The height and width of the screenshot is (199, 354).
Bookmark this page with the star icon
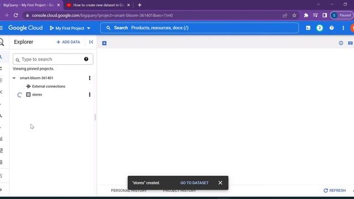pos(294,15)
